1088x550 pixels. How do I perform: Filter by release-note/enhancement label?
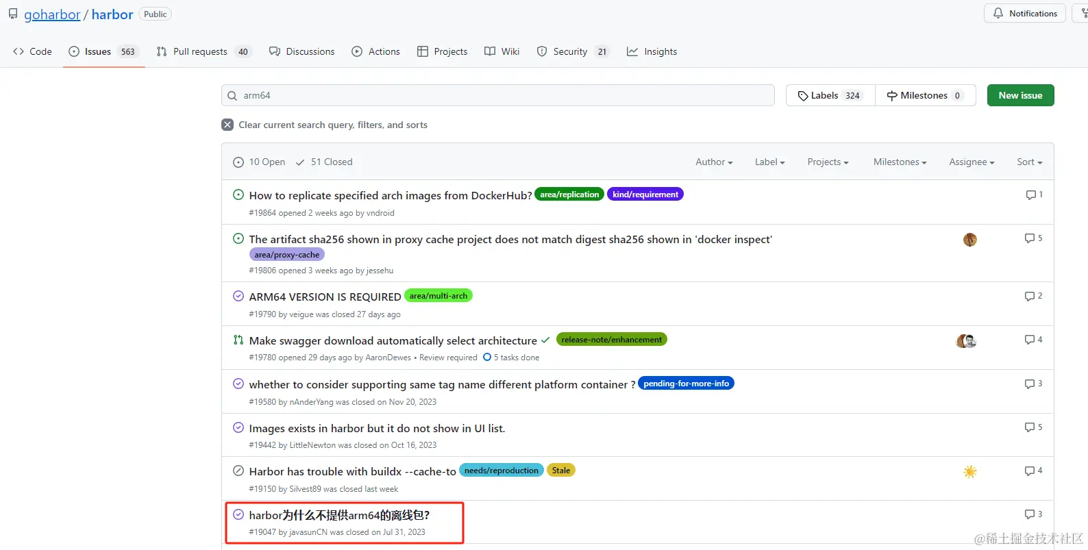612,340
